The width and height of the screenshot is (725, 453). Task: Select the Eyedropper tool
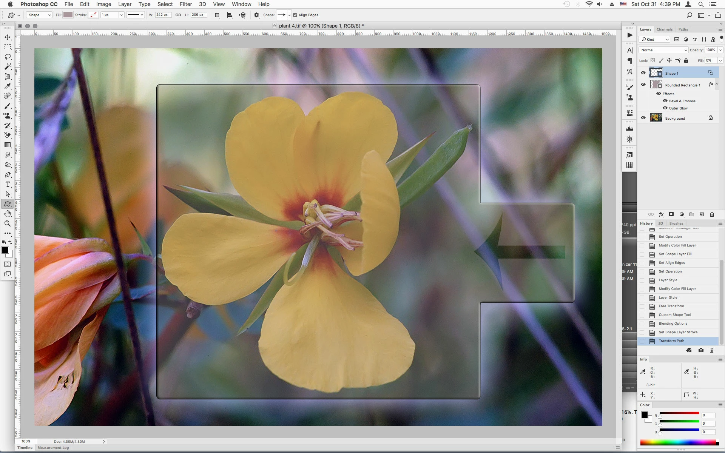pyautogui.click(x=8, y=86)
